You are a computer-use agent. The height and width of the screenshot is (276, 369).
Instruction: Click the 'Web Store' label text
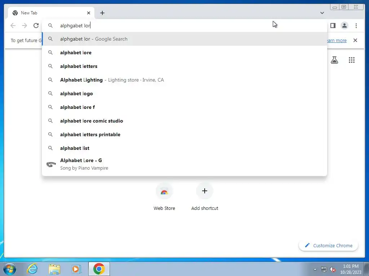click(x=164, y=208)
